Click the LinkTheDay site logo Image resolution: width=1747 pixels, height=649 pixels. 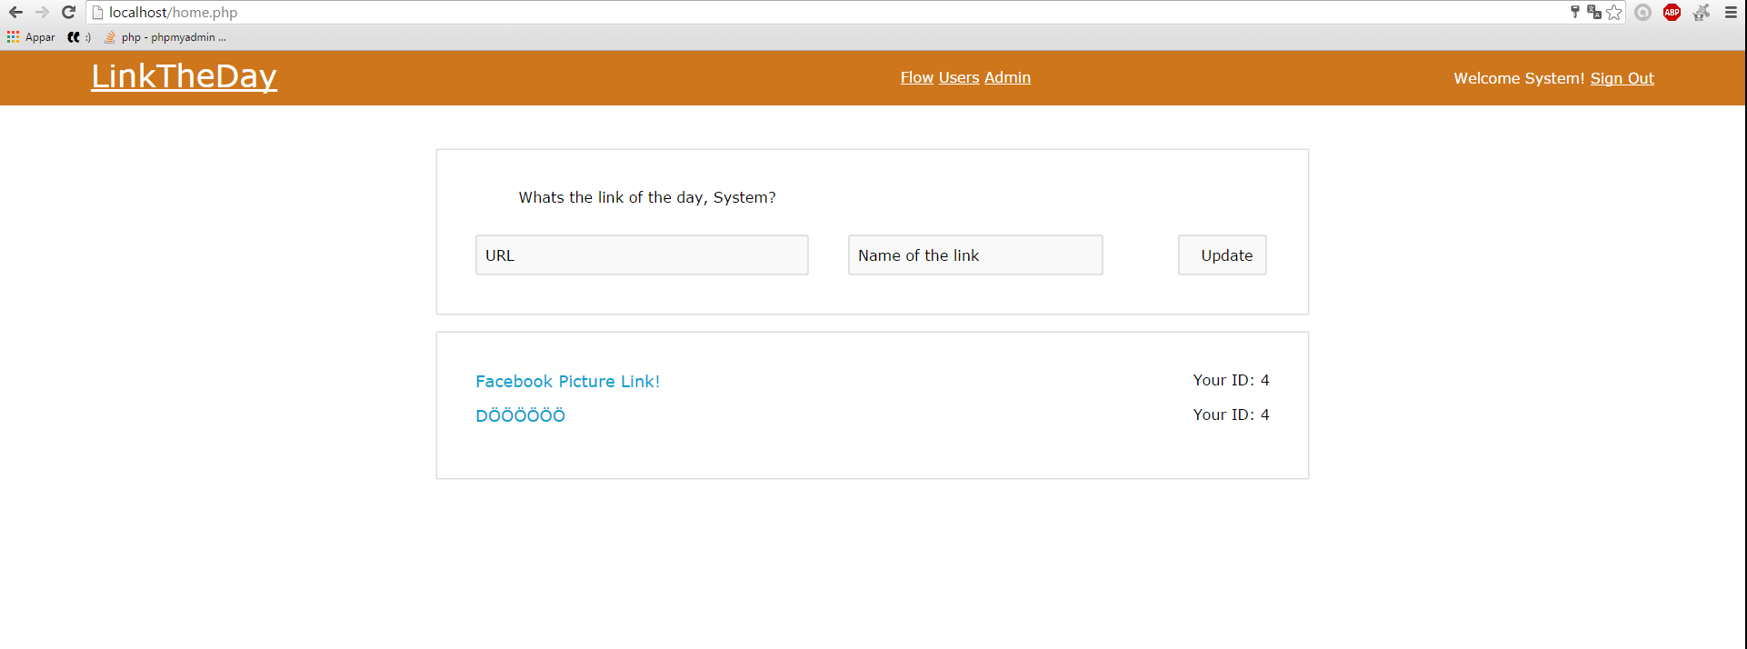click(x=184, y=76)
